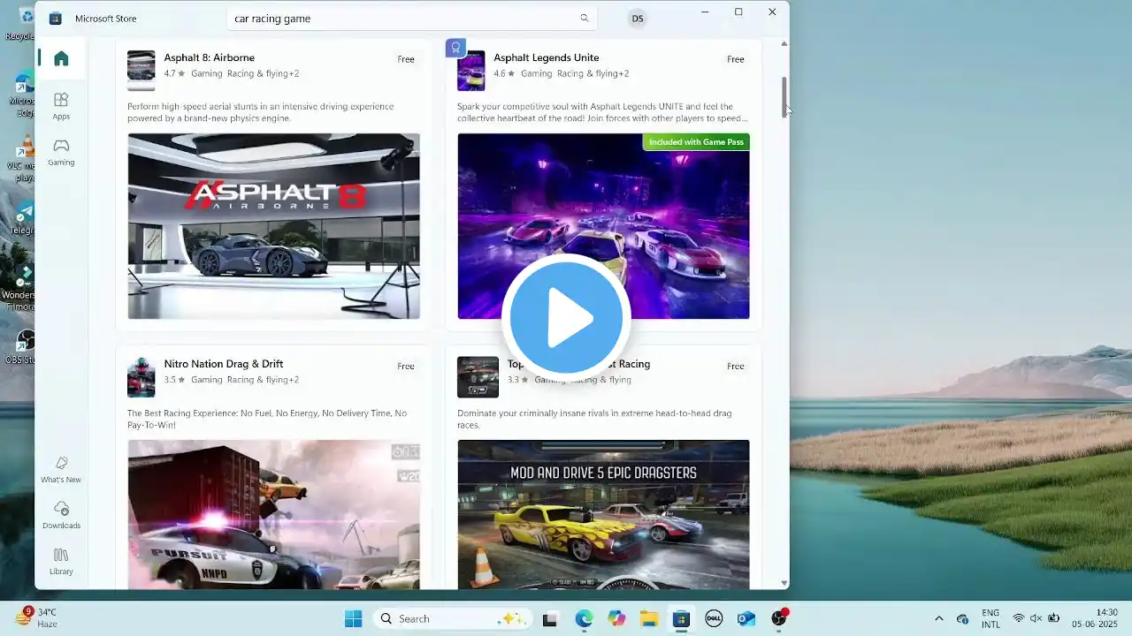The image size is (1132, 636).
Task: Open the Asphalt Legends Unite neon cars screenshot
Action: point(603,226)
